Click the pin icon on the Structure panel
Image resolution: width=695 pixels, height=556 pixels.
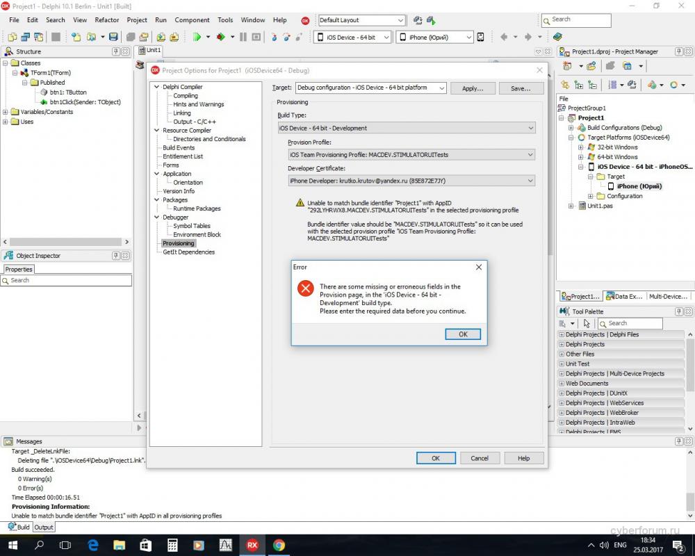coord(115,51)
